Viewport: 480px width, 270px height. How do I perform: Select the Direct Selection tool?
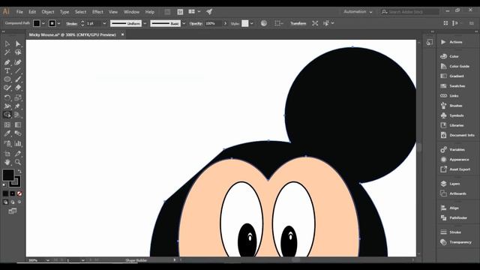(x=18, y=44)
